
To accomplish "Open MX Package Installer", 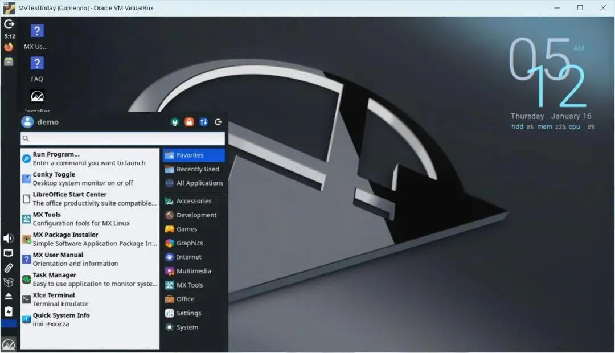I will pos(90,239).
